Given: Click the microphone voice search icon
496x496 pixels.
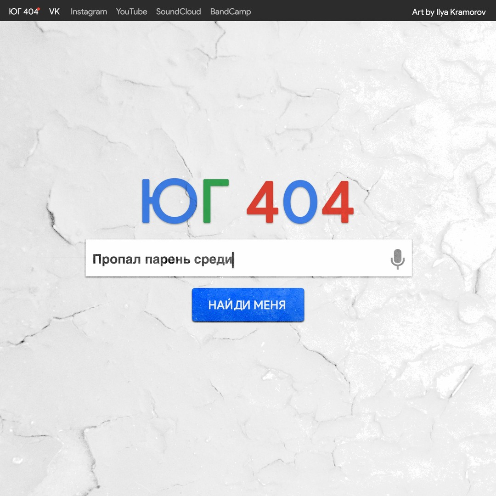Looking at the screenshot, I should [x=397, y=259].
